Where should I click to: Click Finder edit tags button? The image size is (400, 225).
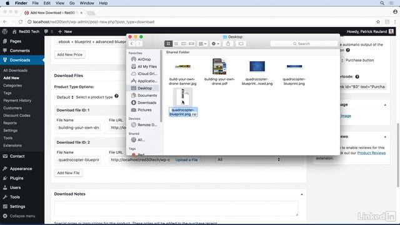(241, 44)
